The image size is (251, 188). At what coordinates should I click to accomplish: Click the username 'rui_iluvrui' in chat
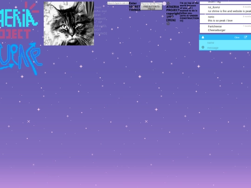pyautogui.click(x=214, y=7)
